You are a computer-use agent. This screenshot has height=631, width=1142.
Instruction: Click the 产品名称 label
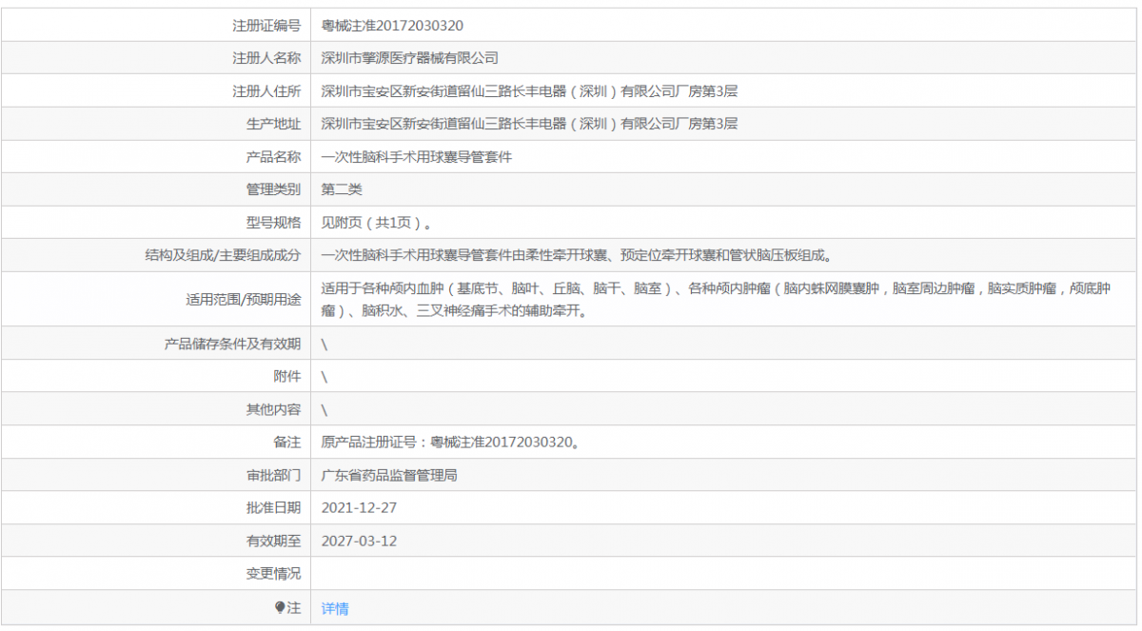[x=273, y=157]
